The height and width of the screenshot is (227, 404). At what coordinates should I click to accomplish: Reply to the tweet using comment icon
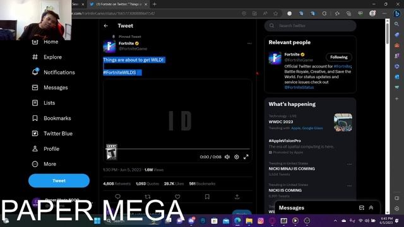pos(118,197)
